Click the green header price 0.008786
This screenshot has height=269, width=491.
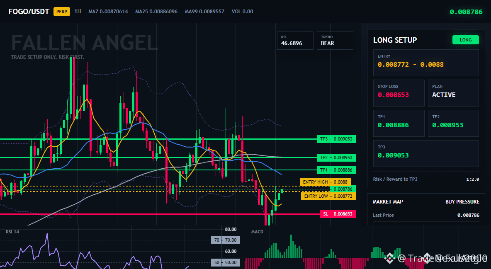[x=466, y=12]
